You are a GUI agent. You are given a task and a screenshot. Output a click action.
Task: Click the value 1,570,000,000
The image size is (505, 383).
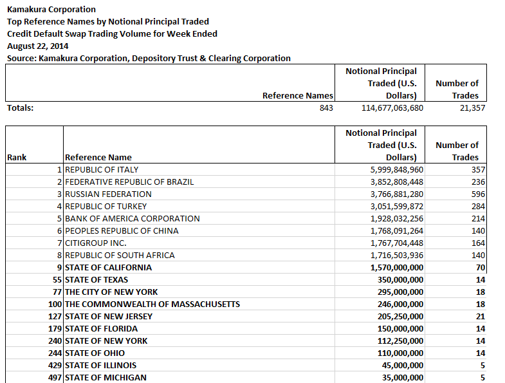(x=397, y=268)
